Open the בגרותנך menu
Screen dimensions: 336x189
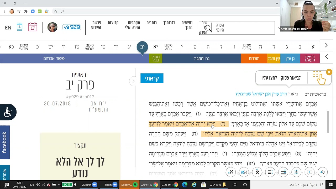(169, 23)
